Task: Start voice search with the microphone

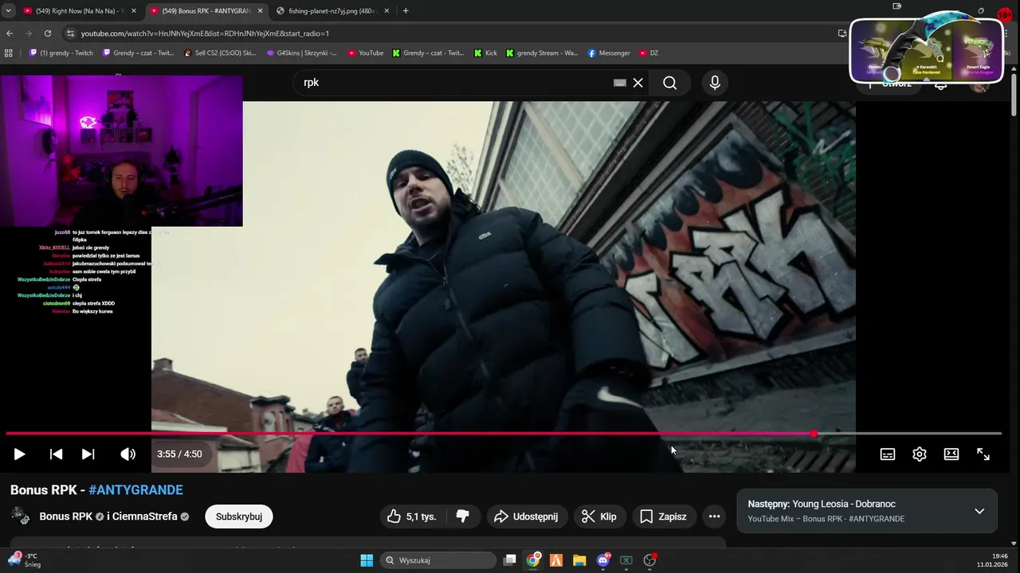Action: [715, 83]
